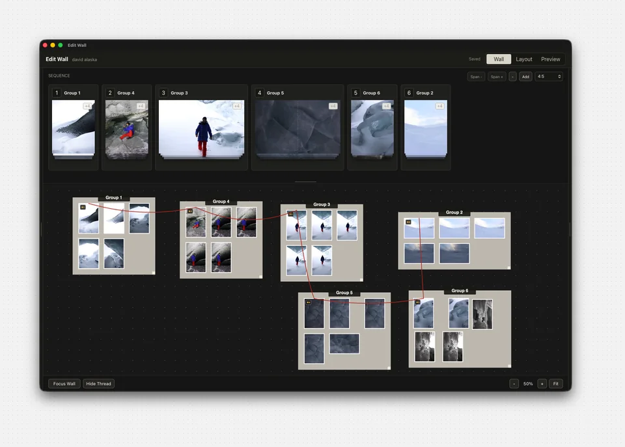Select sequence card 3 Group 3 thumbnail

point(201,128)
